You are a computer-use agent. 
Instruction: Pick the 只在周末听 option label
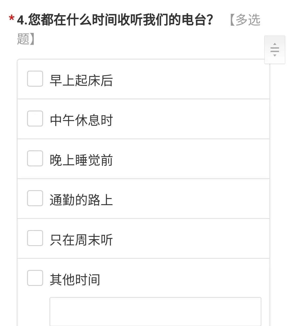tap(81, 240)
